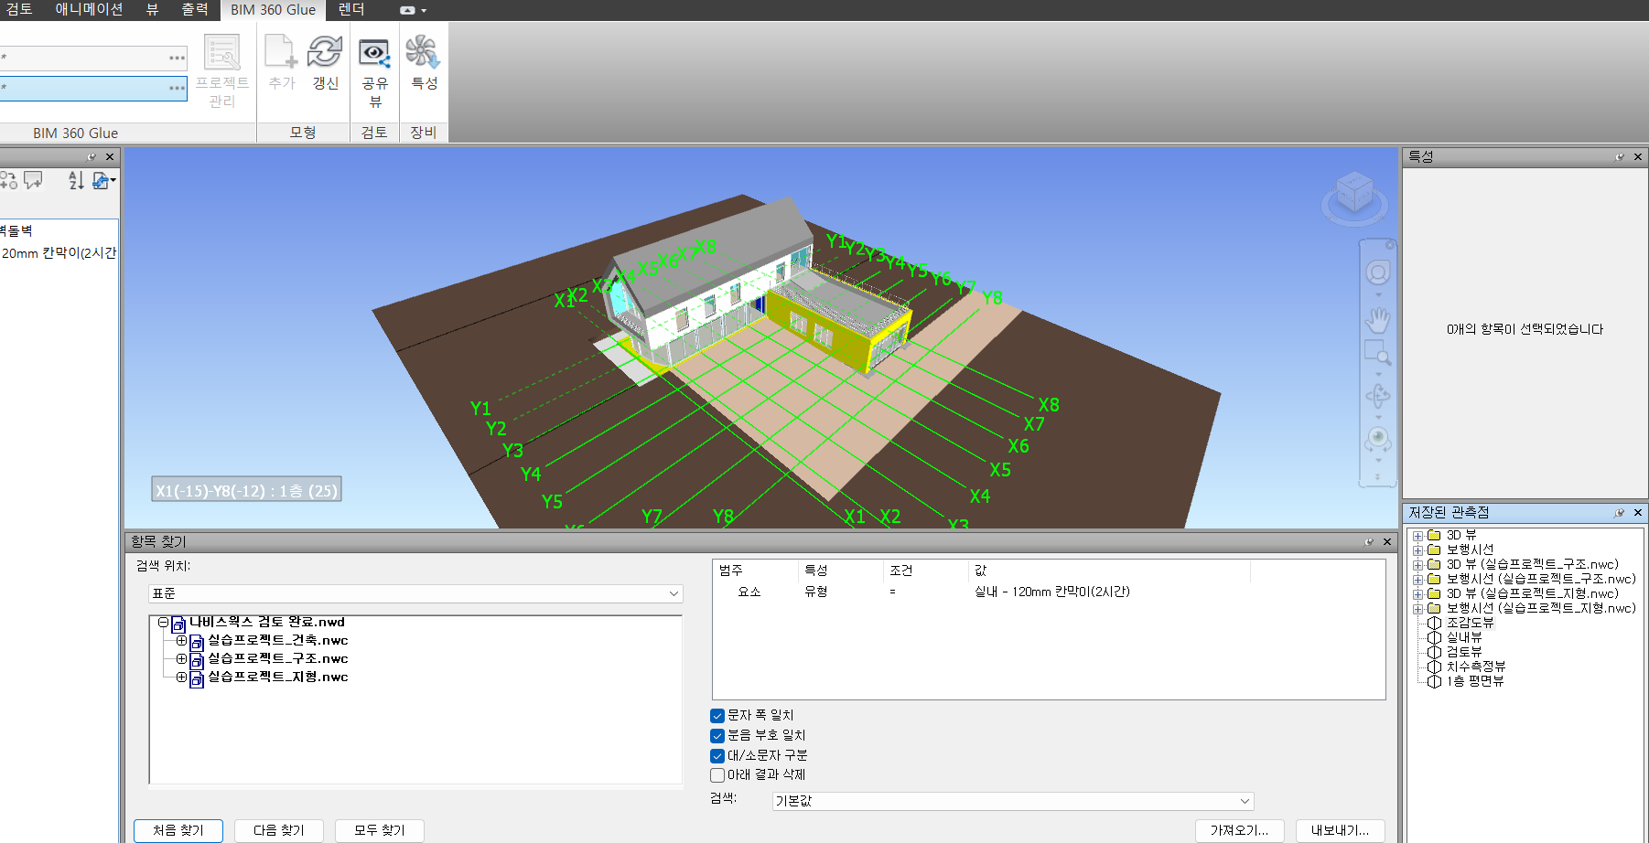Click the ViewCube in the 3D viewport
1649x843 pixels.
click(1354, 194)
